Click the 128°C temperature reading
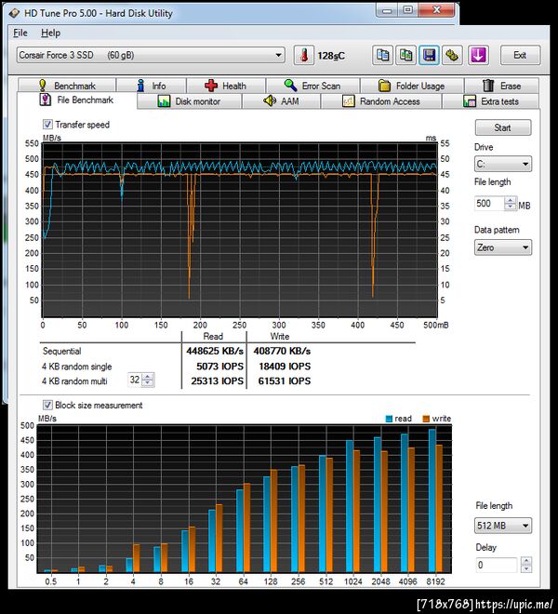 click(331, 56)
